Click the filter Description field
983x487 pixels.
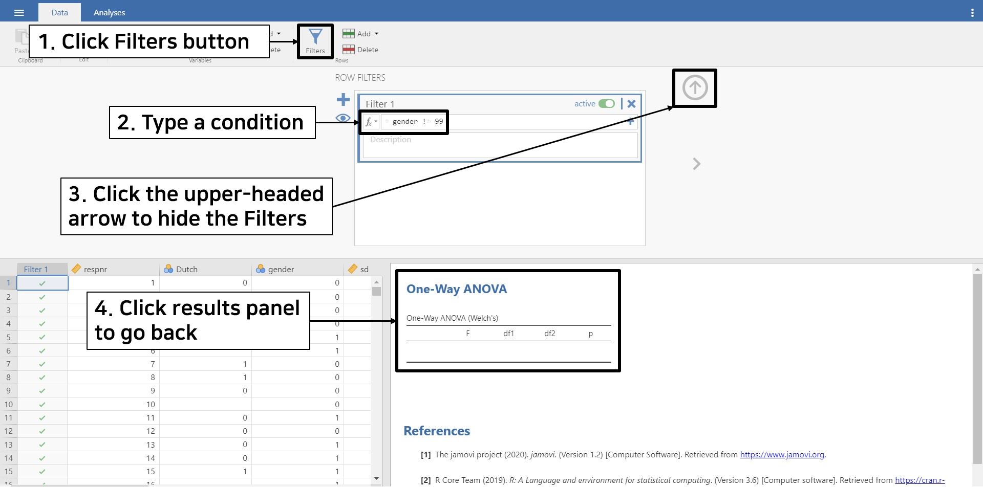[x=500, y=145]
